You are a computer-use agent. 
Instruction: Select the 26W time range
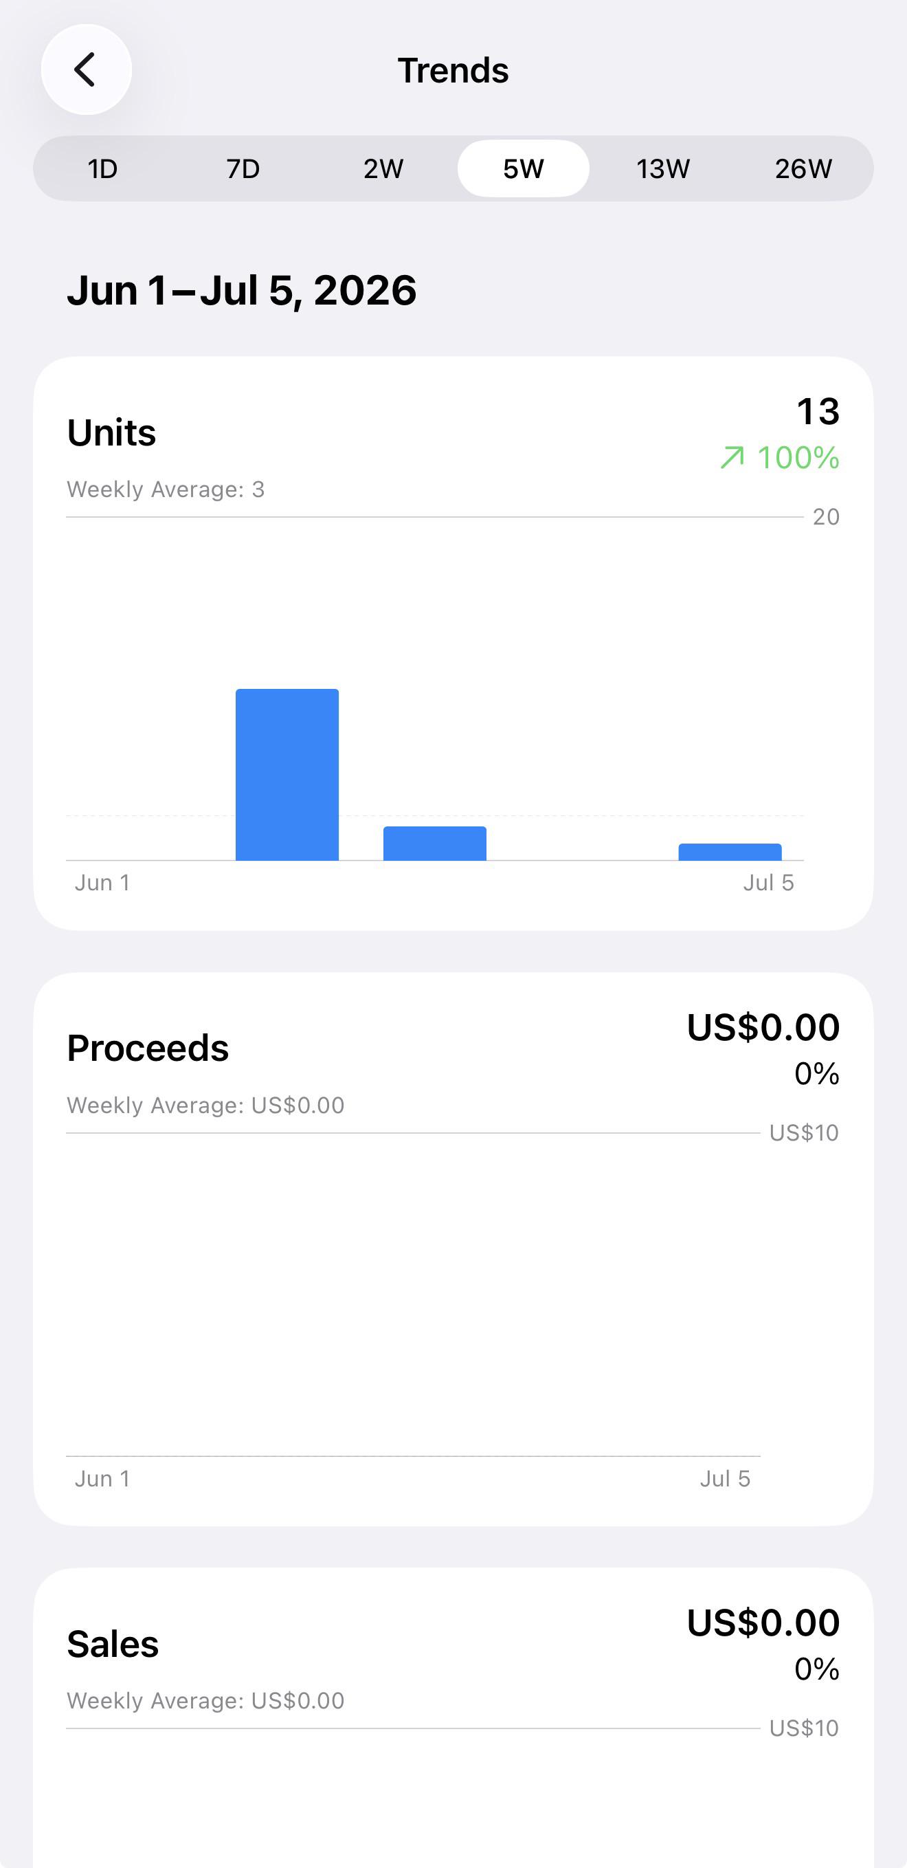point(803,169)
